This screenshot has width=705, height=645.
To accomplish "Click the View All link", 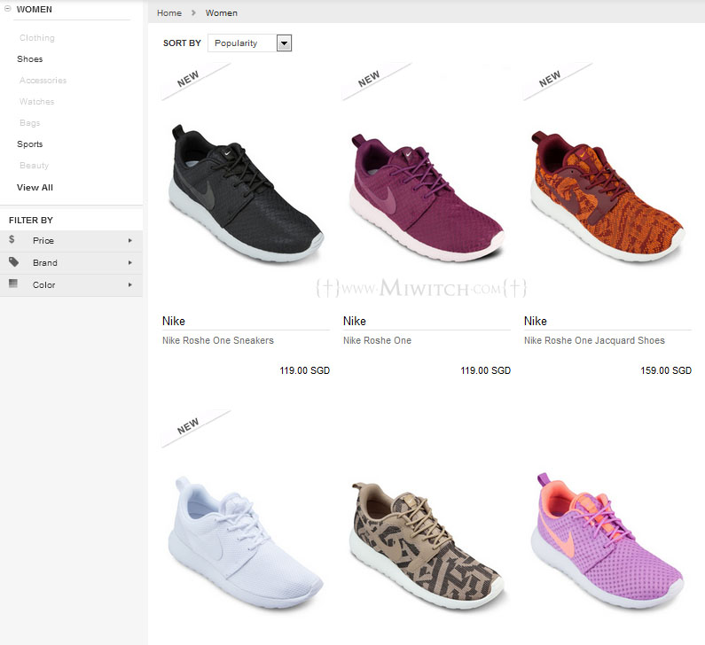I will pyautogui.click(x=35, y=187).
